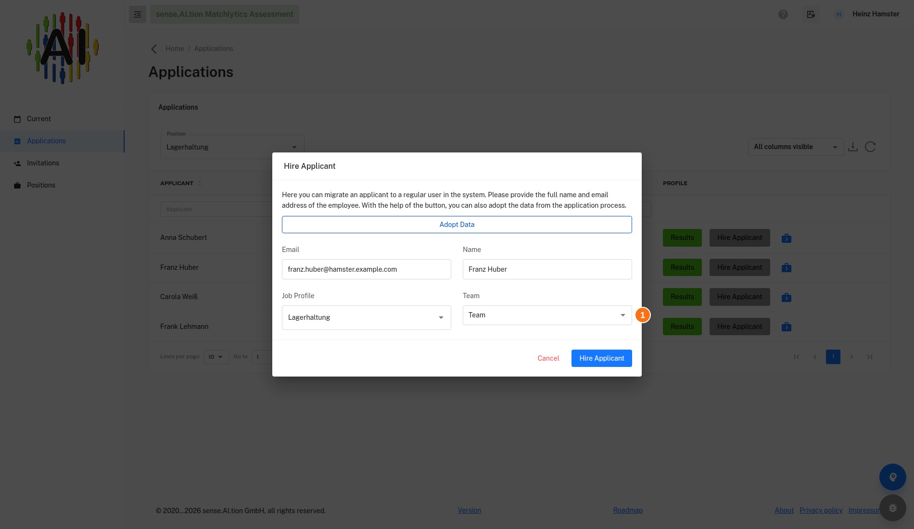Toggle the sidebar menu icon

(138, 14)
